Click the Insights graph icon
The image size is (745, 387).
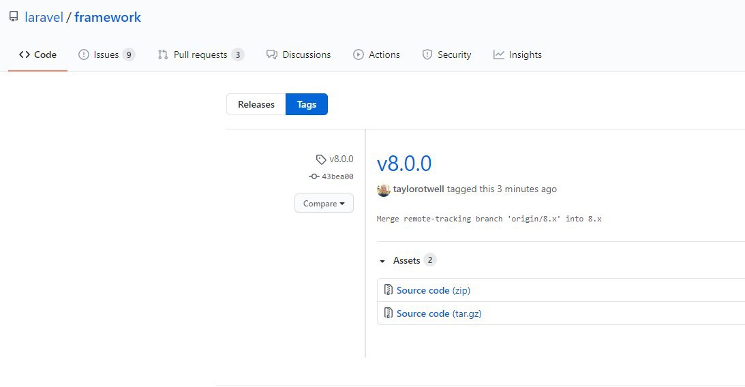[x=498, y=55]
